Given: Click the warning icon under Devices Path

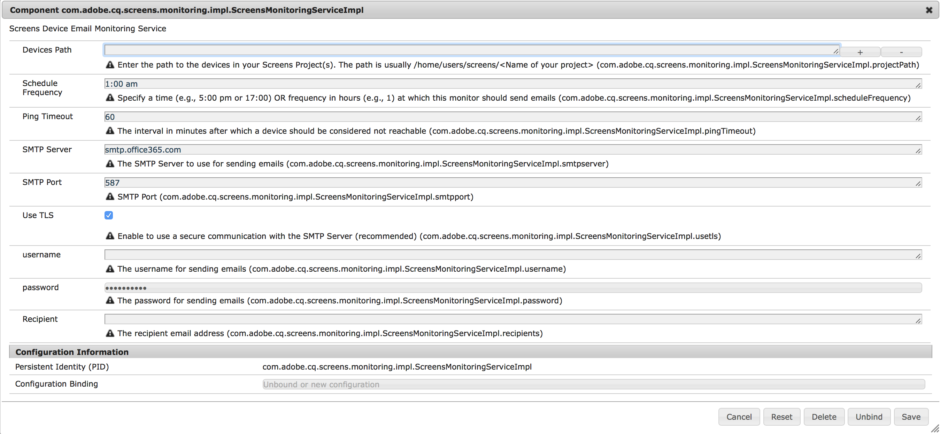Looking at the screenshot, I should pyautogui.click(x=110, y=65).
